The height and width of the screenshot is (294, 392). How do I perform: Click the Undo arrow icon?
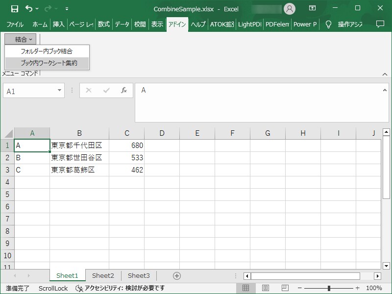point(29,9)
